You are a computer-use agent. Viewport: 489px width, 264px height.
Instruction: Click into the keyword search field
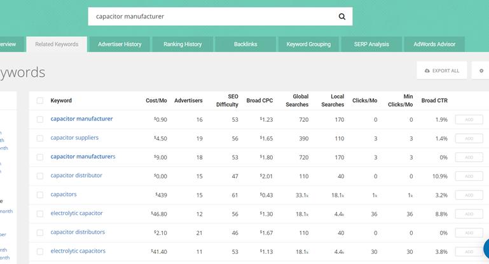click(210, 16)
